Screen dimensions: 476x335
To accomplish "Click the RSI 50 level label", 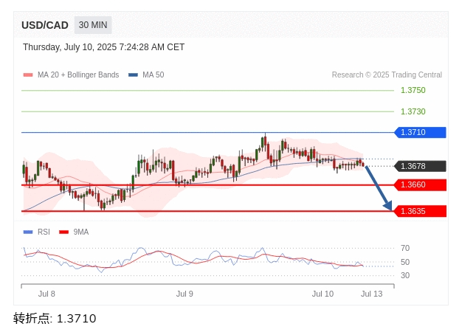I will coord(405,262).
